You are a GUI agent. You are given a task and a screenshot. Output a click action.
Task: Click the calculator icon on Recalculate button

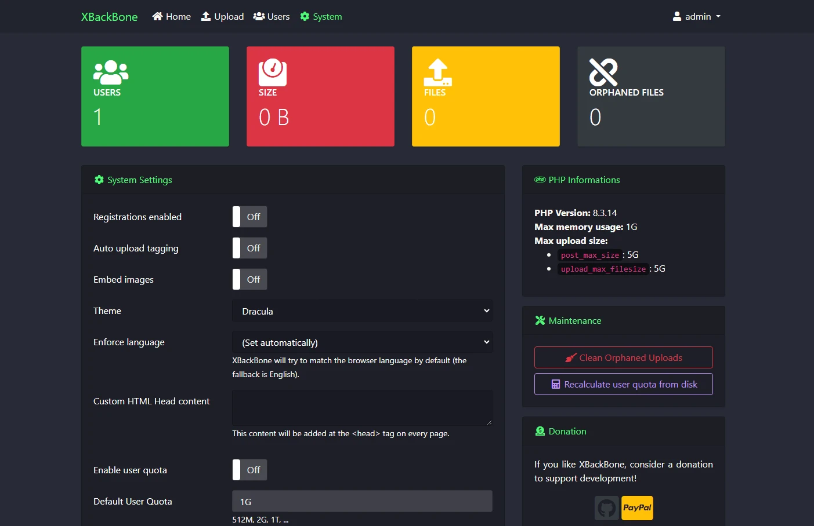point(556,385)
